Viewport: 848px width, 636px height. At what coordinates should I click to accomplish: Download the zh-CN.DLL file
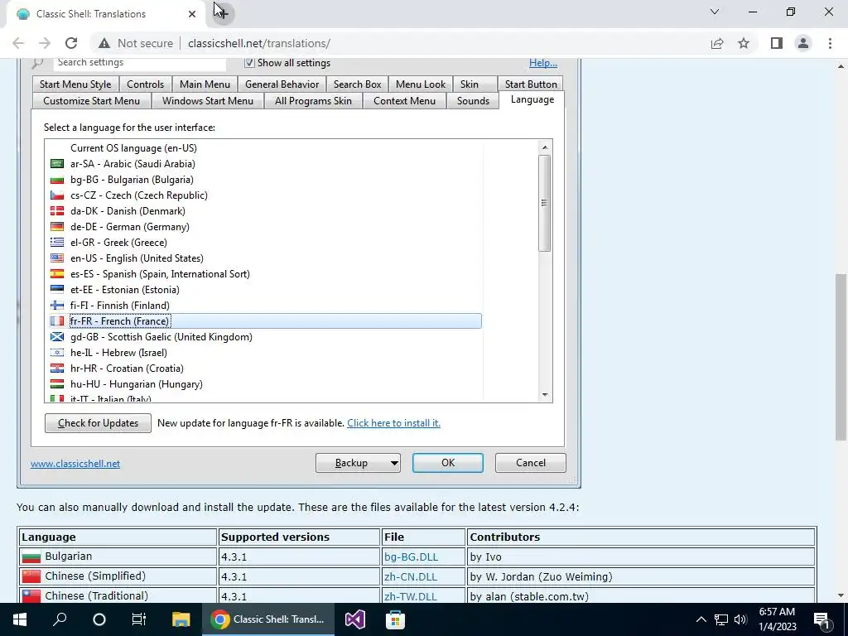(x=411, y=576)
